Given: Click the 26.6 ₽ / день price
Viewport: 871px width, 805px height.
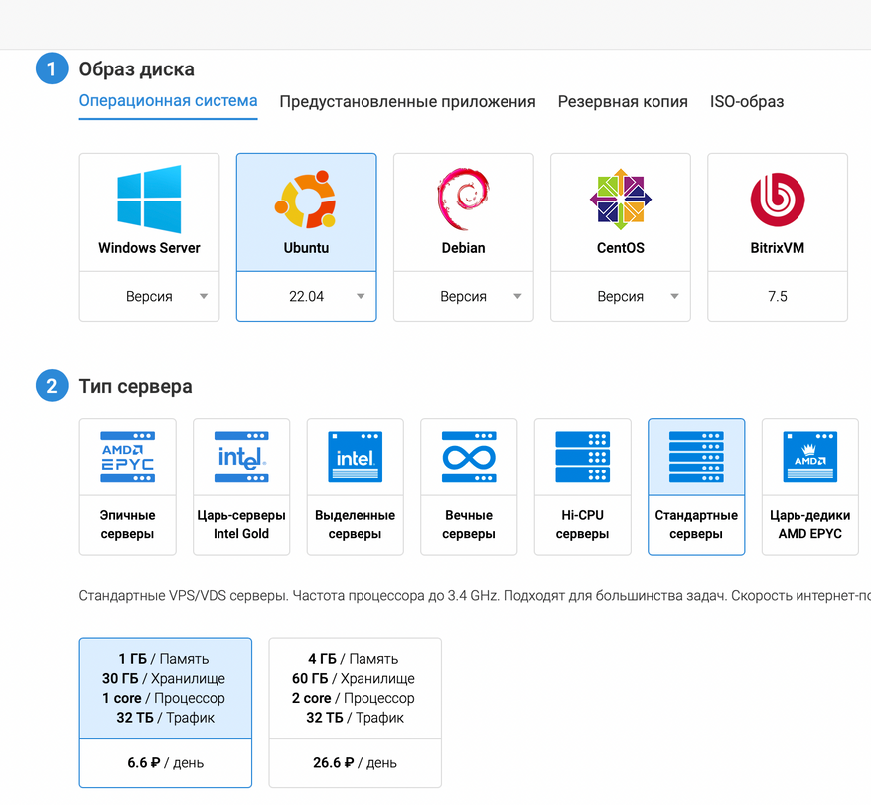Looking at the screenshot, I should click(355, 762).
